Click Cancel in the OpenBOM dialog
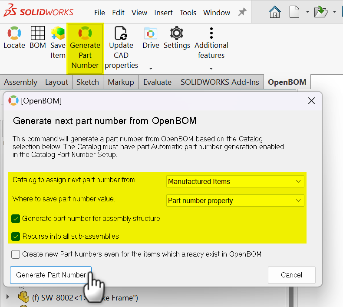 291,275
